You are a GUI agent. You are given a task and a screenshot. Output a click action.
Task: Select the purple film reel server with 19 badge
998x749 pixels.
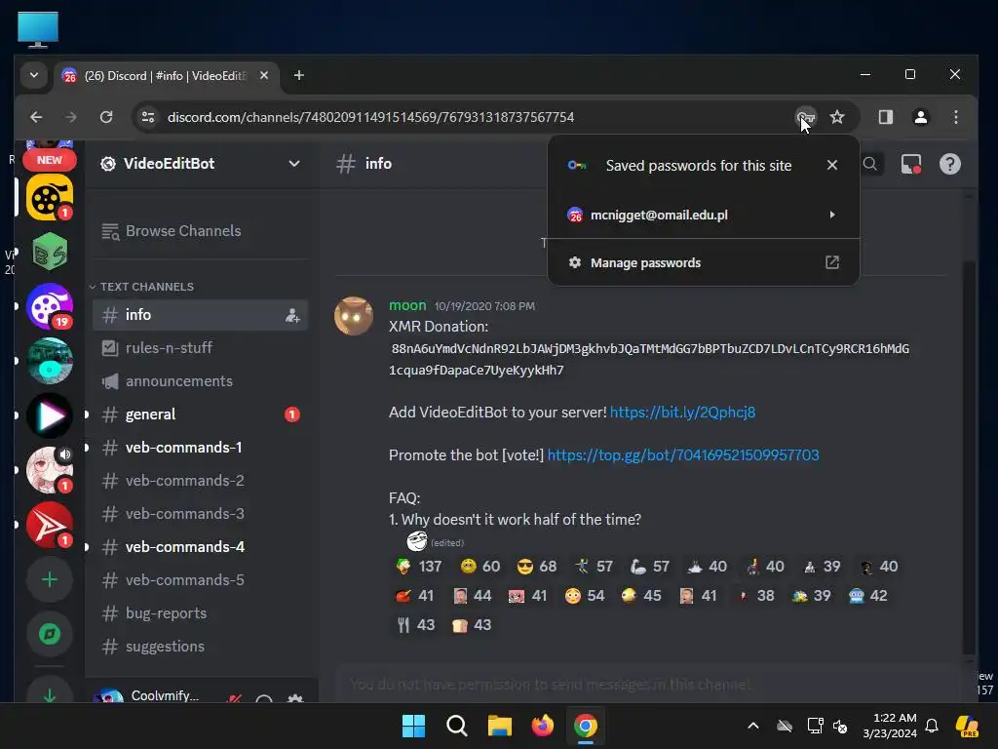(50, 306)
